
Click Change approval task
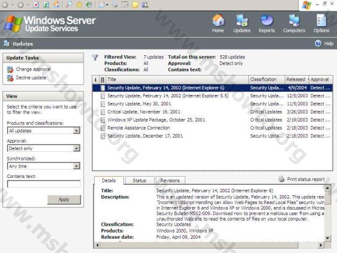tap(33, 69)
